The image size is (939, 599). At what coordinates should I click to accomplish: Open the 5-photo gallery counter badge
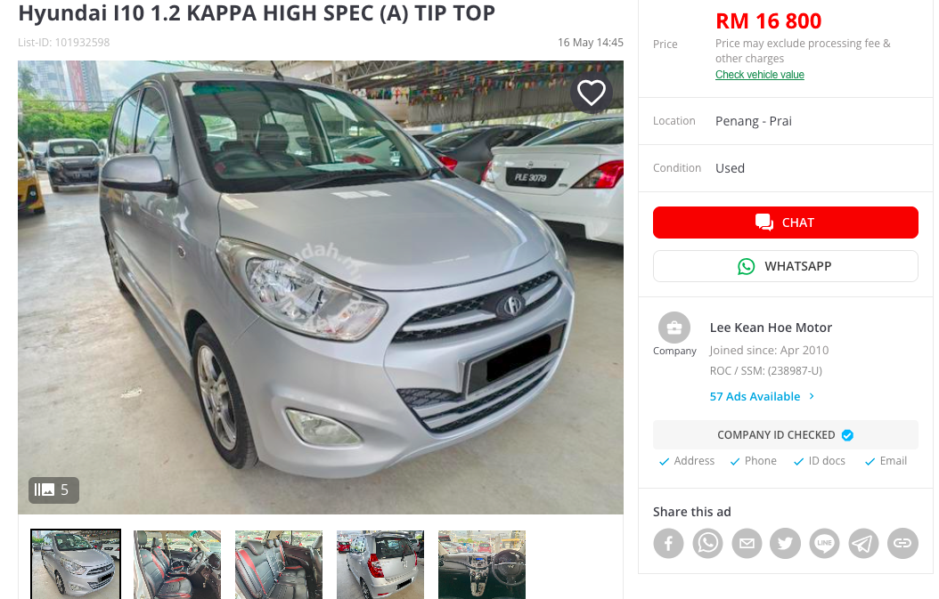[53, 490]
